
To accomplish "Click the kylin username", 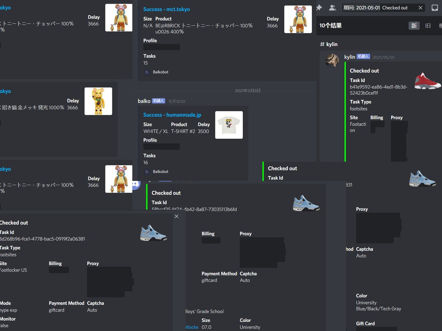I will coord(350,57).
